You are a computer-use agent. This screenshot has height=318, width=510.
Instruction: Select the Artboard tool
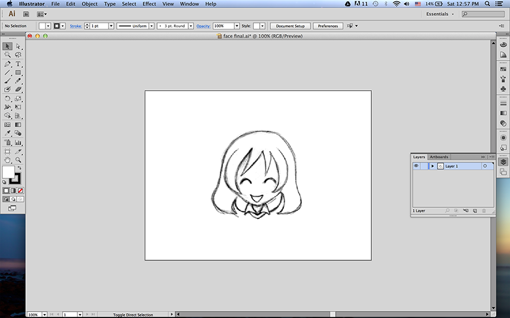point(8,151)
